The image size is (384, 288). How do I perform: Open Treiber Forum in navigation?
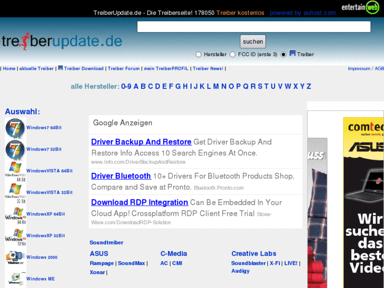point(124,69)
